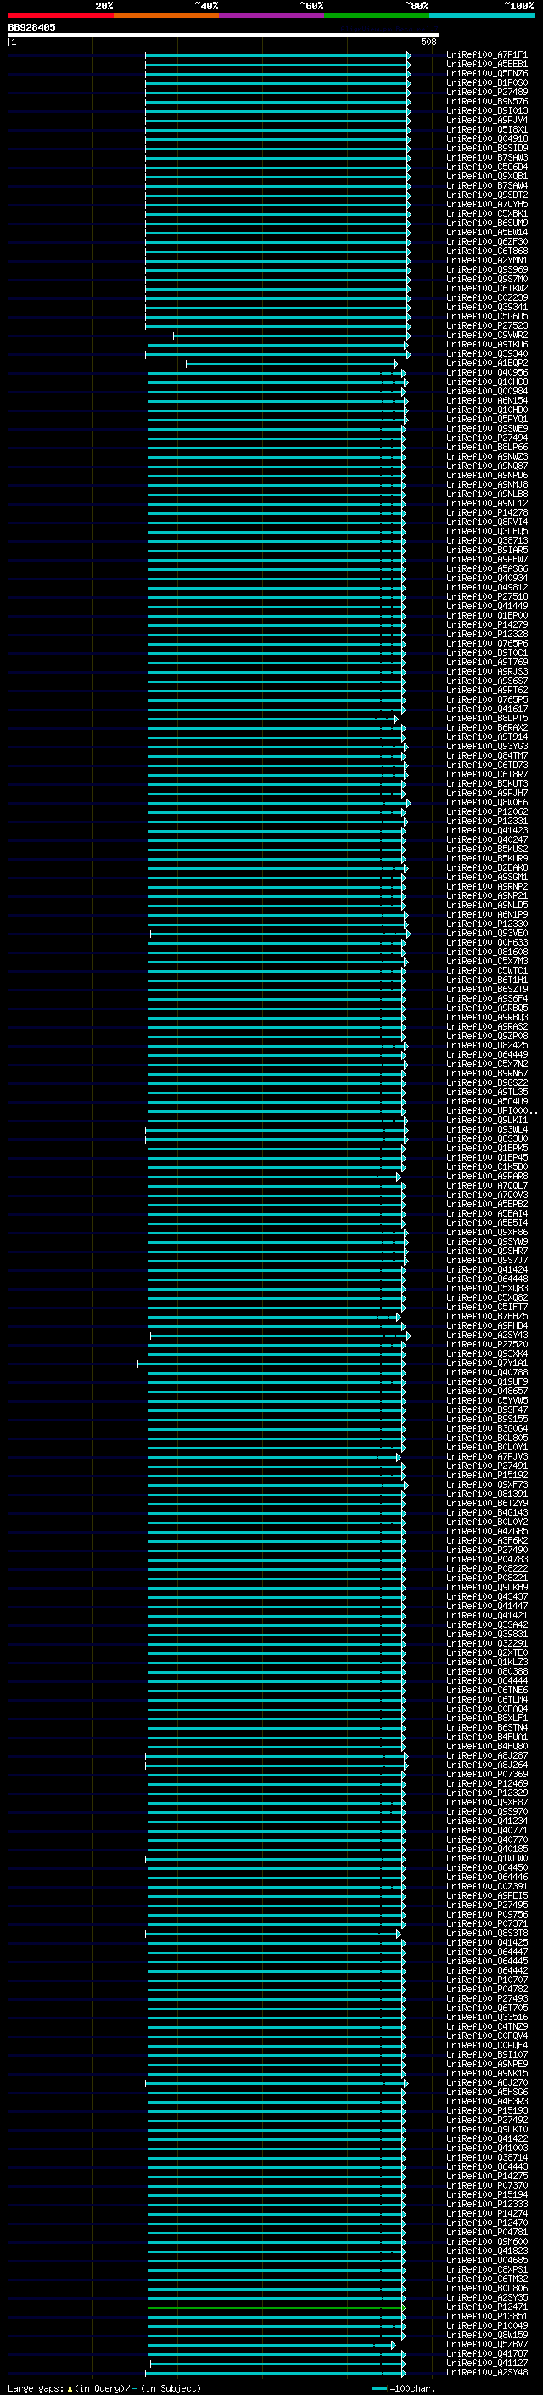
Task: Select hit UniRef100_A7P1F1
Action: click(x=486, y=55)
